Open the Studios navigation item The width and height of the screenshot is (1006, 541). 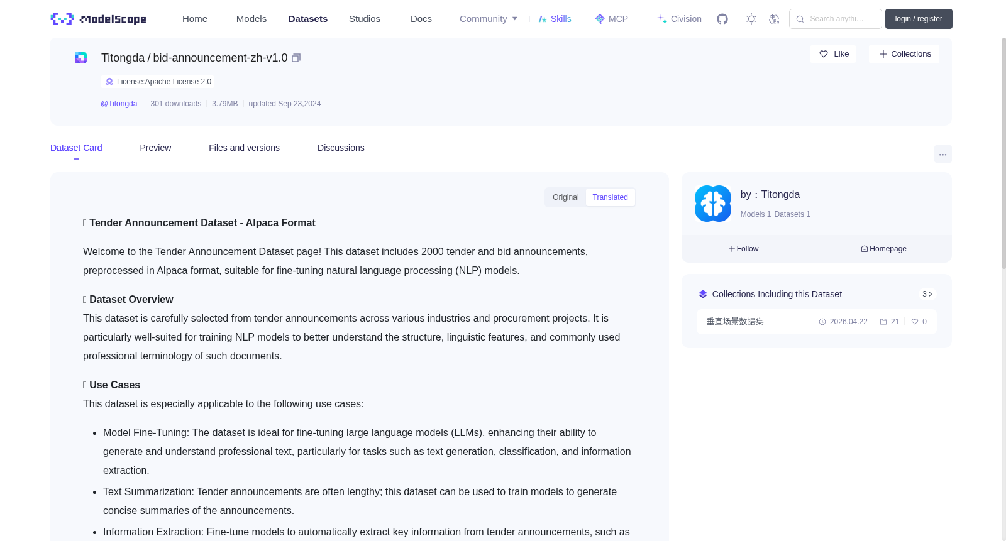[x=365, y=19]
